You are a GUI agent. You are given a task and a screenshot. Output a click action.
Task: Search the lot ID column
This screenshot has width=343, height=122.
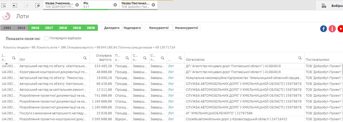pos(14,58)
